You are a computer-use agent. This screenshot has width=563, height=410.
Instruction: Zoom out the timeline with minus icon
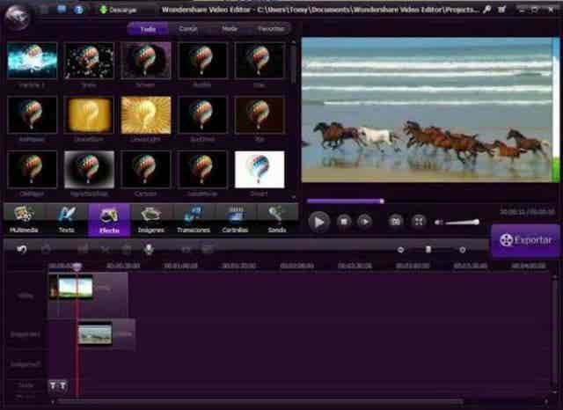[x=400, y=250]
